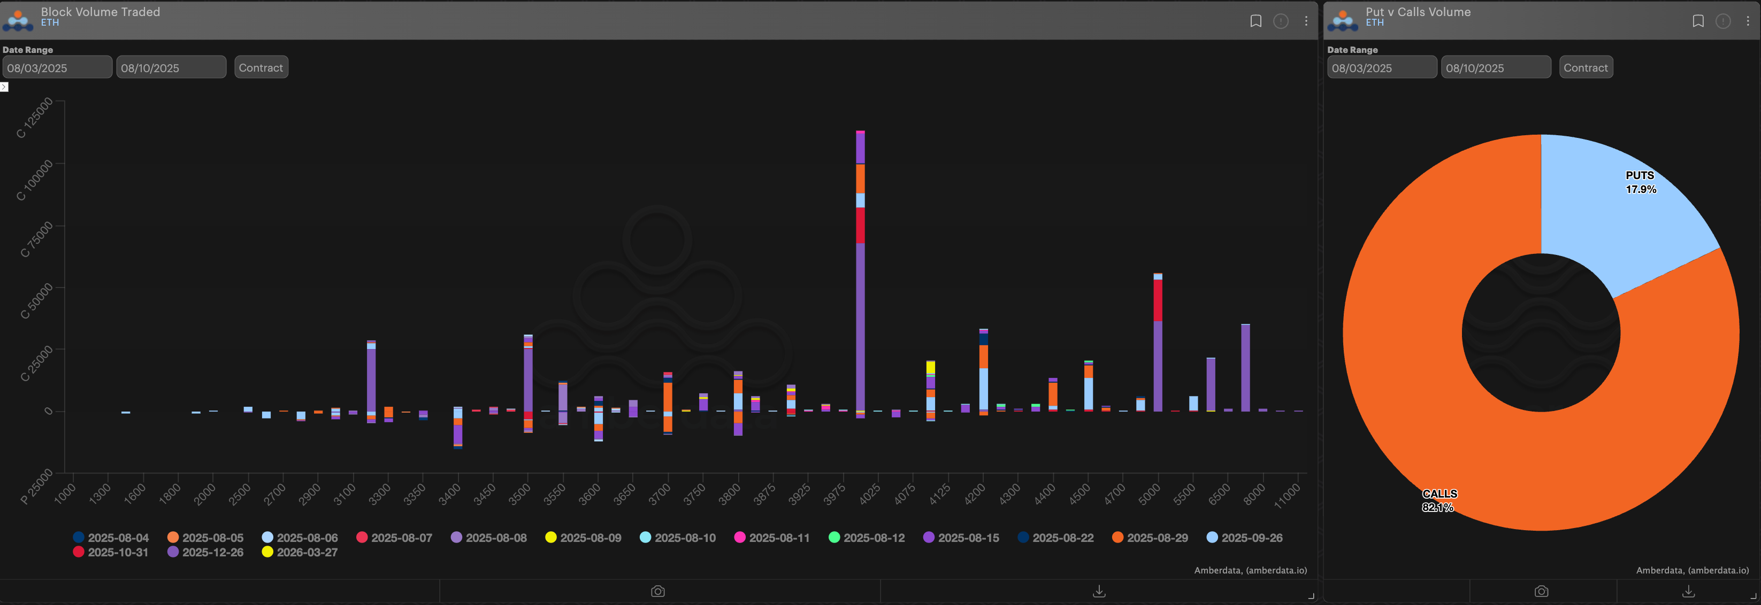1761x605 pixels.
Task: Open kebab menu for Block Volume Traded
Action: (1306, 21)
